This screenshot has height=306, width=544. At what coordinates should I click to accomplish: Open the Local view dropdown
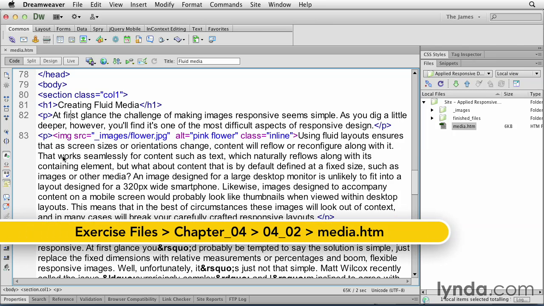pyautogui.click(x=518, y=74)
